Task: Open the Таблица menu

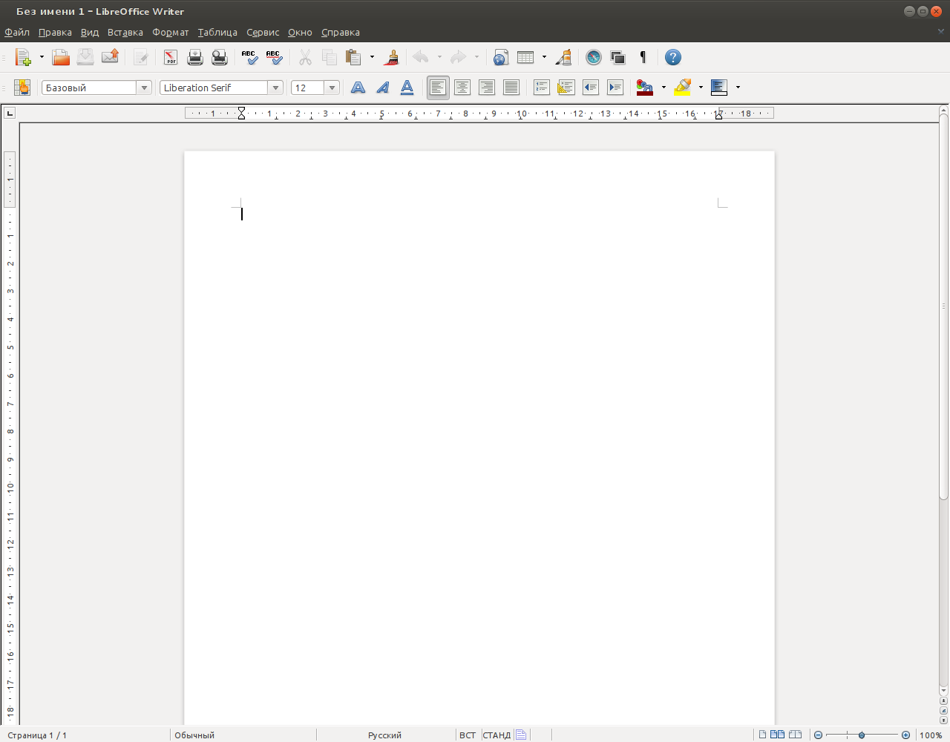Action: (217, 33)
